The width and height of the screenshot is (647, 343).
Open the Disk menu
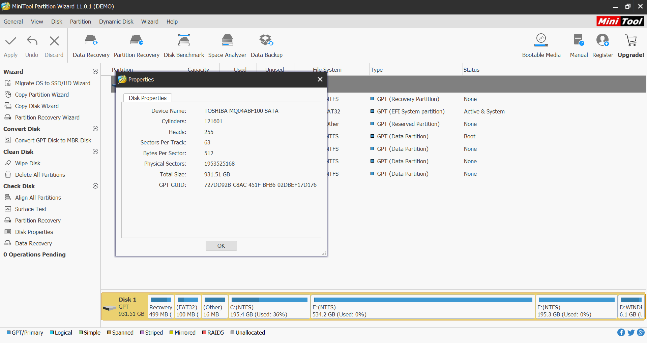(57, 22)
